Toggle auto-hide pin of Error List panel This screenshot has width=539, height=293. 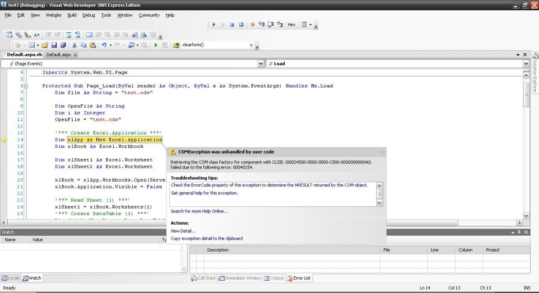click(519, 232)
